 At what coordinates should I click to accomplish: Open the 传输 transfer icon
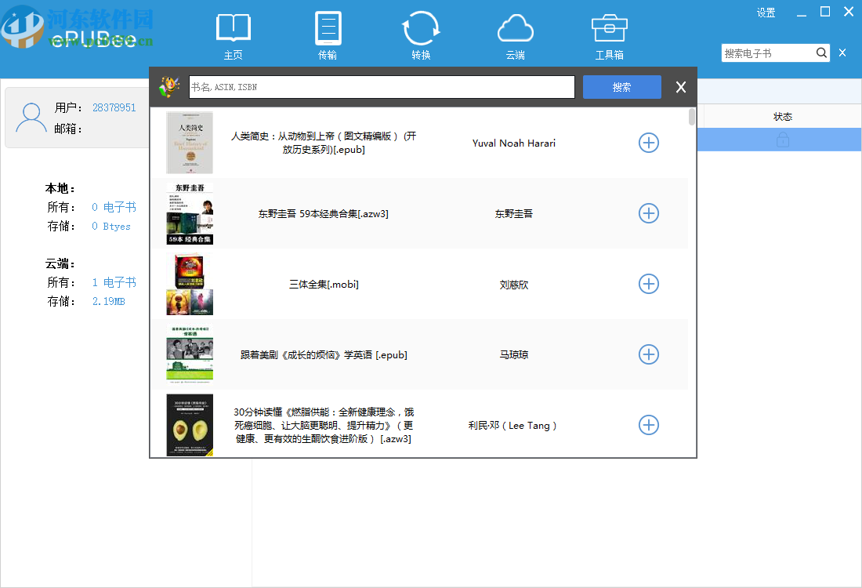[x=328, y=35]
